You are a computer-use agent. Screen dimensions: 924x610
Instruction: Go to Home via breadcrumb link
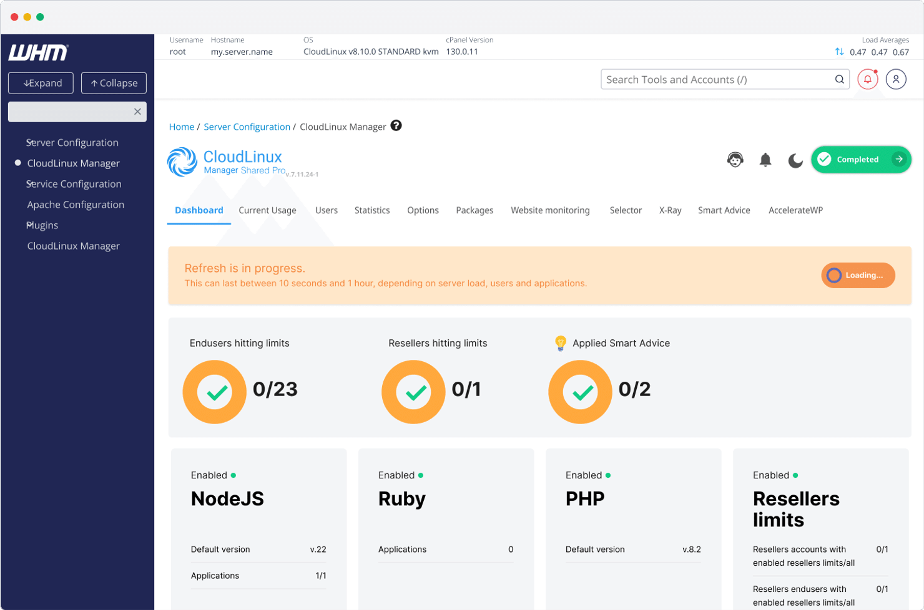(181, 126)
